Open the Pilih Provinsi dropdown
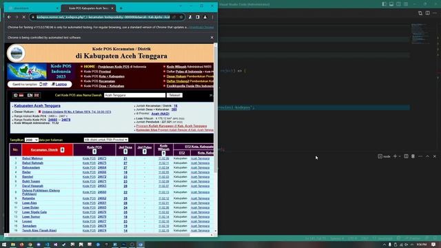The width and height of the screenshot is (441, 248). 106,140
